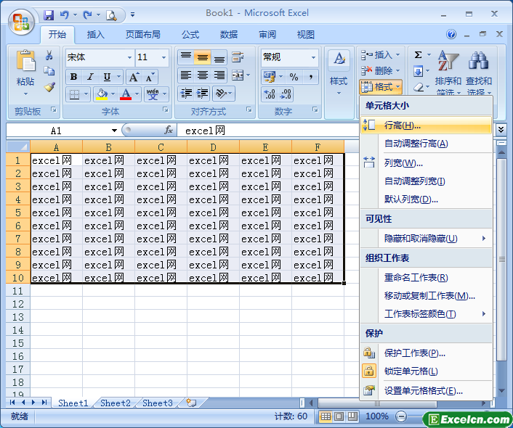Click the Insert Worksheet tab icon

(x=191, y=403)
